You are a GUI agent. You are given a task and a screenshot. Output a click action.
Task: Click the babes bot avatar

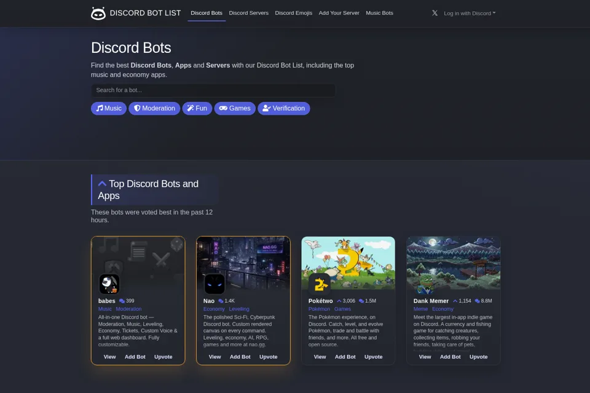pos(109,284)
